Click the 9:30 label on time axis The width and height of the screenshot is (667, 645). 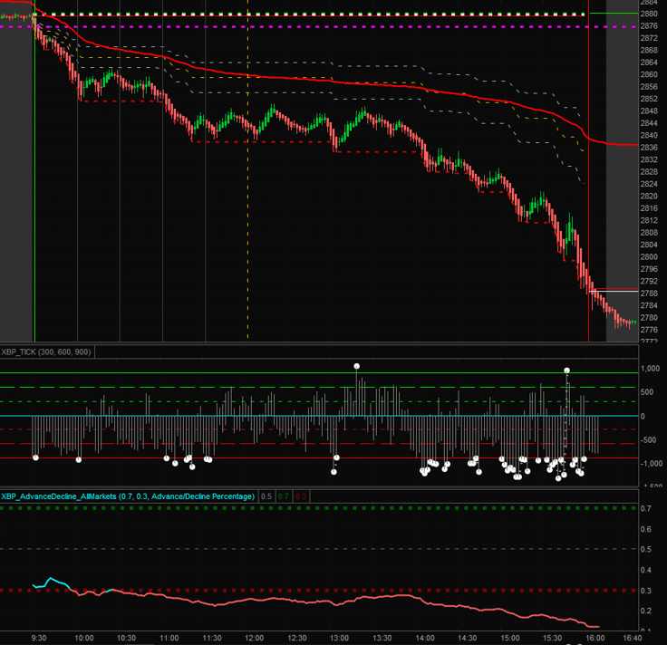(x=41, y=637)
